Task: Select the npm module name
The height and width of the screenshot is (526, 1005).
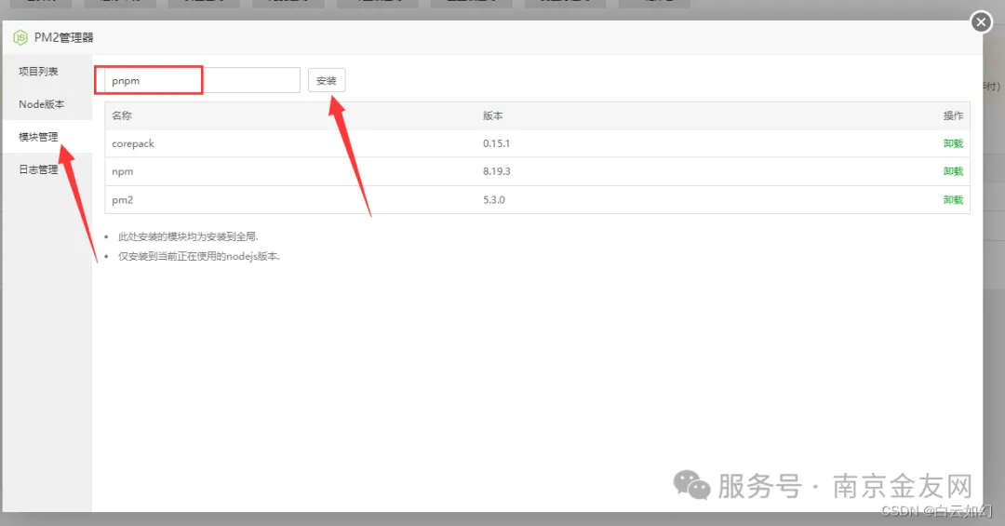Action: [123, 171]
